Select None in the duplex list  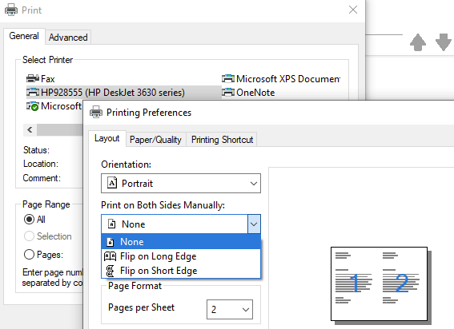coord(181,241)
